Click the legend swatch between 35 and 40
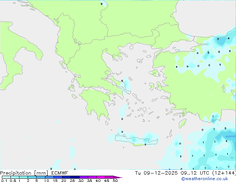The image size is (236, 182). [x=92, y=177]
